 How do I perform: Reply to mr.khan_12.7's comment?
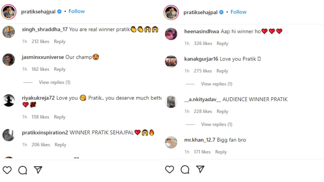pos(221,152)
